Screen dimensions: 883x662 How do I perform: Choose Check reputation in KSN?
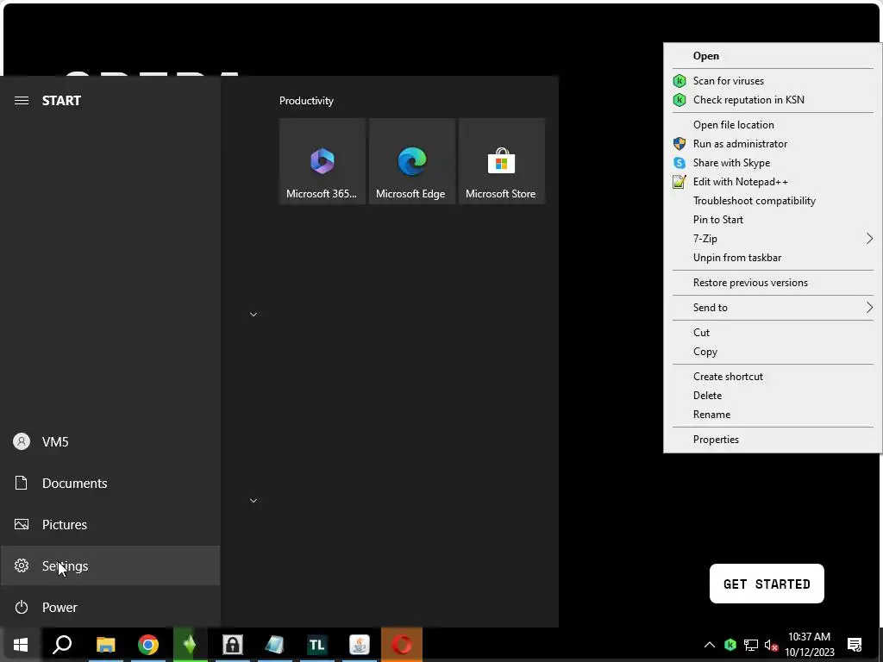point(773,100)
